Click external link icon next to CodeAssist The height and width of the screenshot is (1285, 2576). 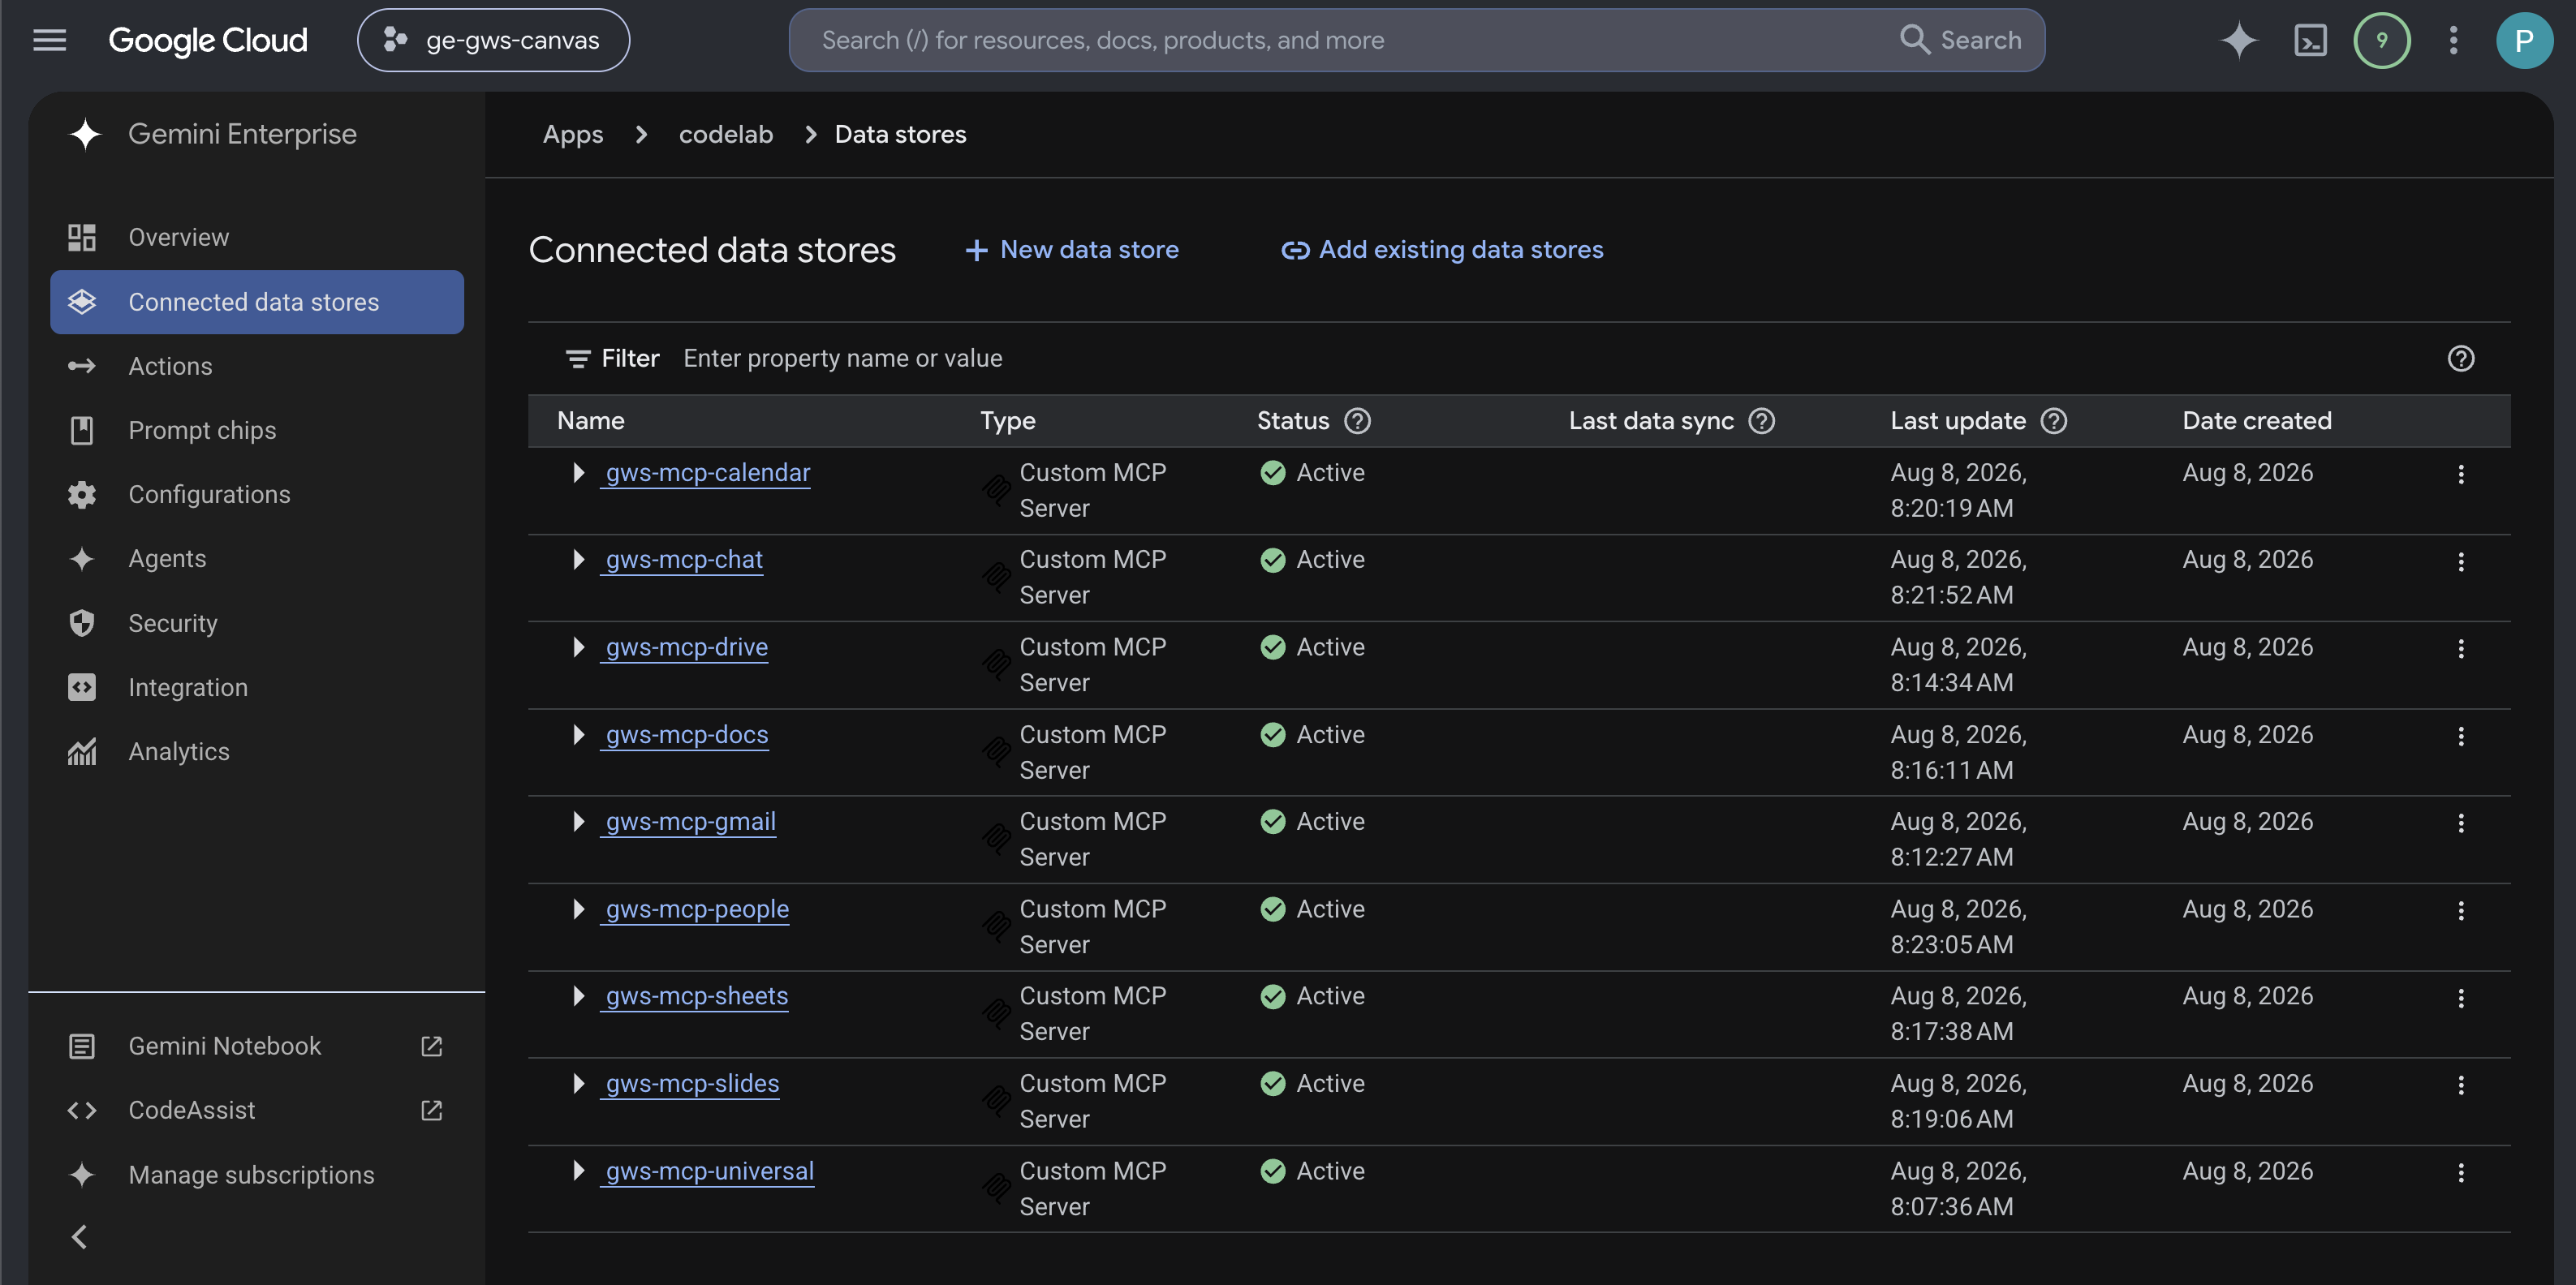point(431,1110)
